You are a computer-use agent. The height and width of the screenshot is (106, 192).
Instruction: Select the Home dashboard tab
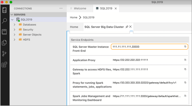pyautogui.click(x=74, y=27)
